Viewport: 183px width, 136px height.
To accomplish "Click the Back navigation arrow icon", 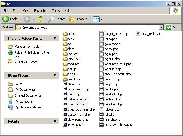I will click(6, 19).
